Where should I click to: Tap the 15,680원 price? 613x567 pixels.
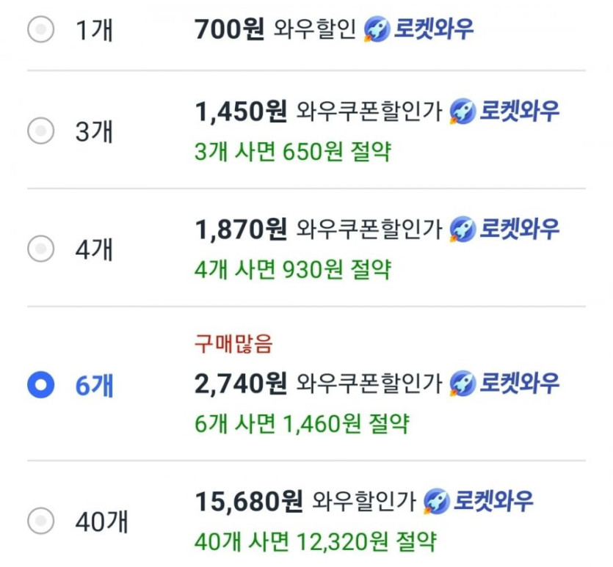point(249,502)
